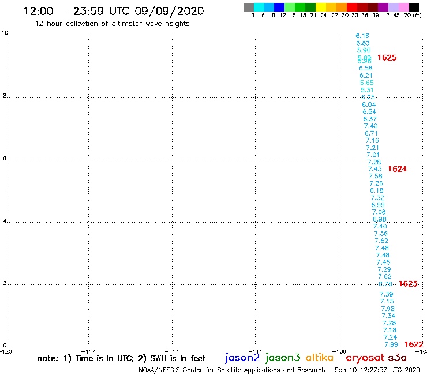Click the bright red legend swatch
Screen dimensions: 427x375
(x=352, y=7)
